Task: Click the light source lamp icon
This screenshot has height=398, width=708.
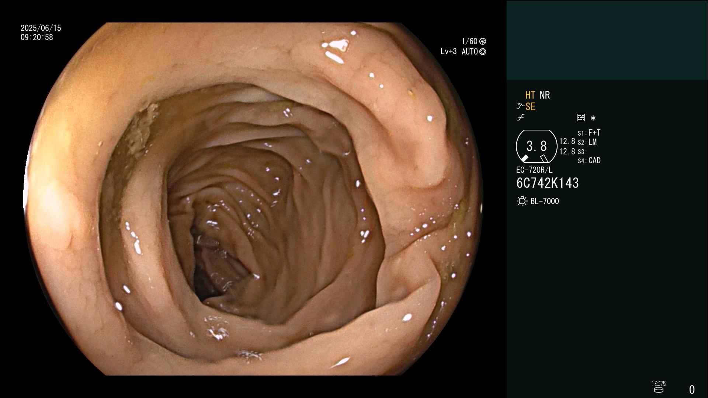Action: (x=522, y=201)
